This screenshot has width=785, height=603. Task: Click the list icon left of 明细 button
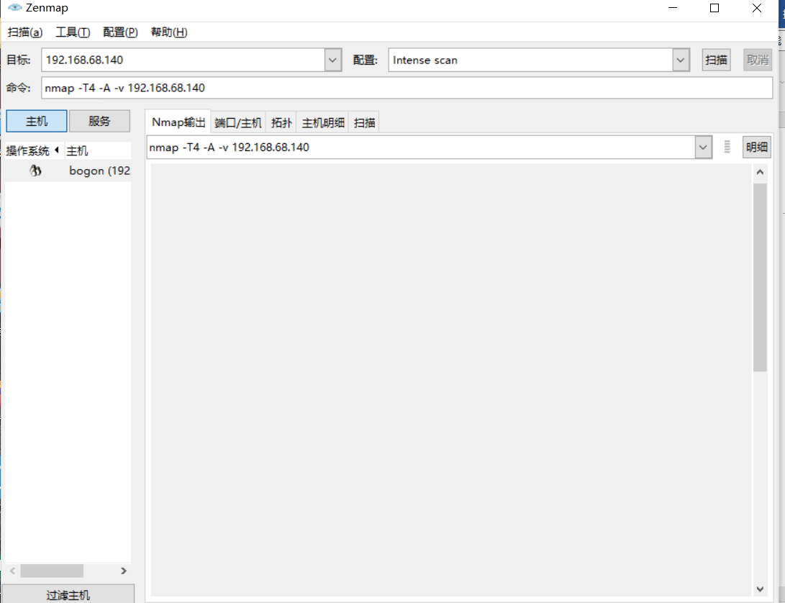tap(727, 147)
